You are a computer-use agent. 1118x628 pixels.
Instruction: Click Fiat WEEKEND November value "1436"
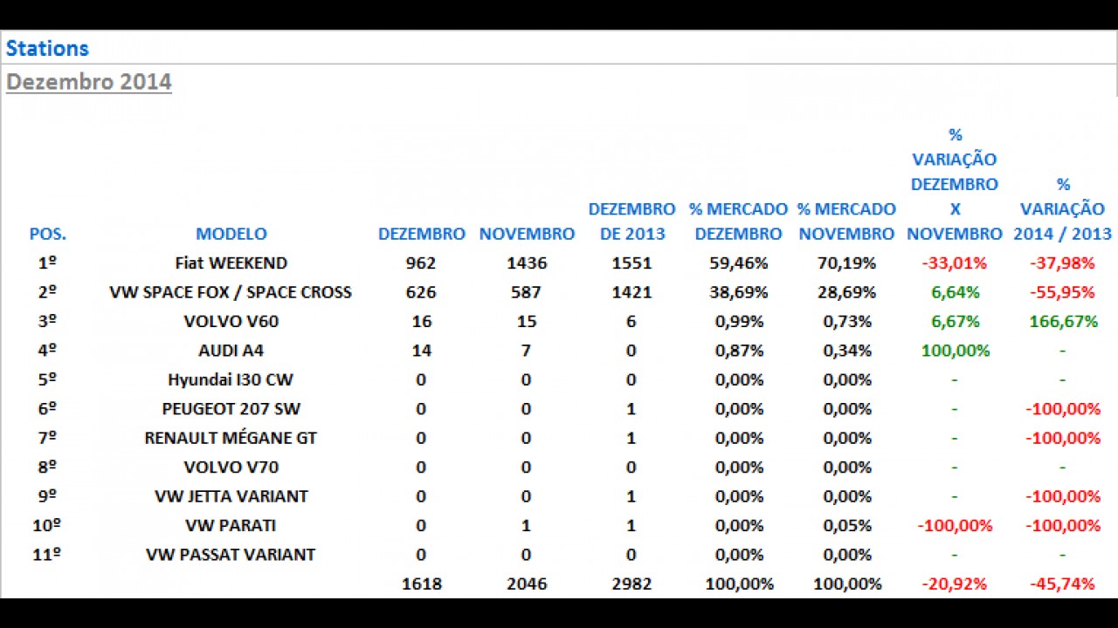click(x=527, y=263)
